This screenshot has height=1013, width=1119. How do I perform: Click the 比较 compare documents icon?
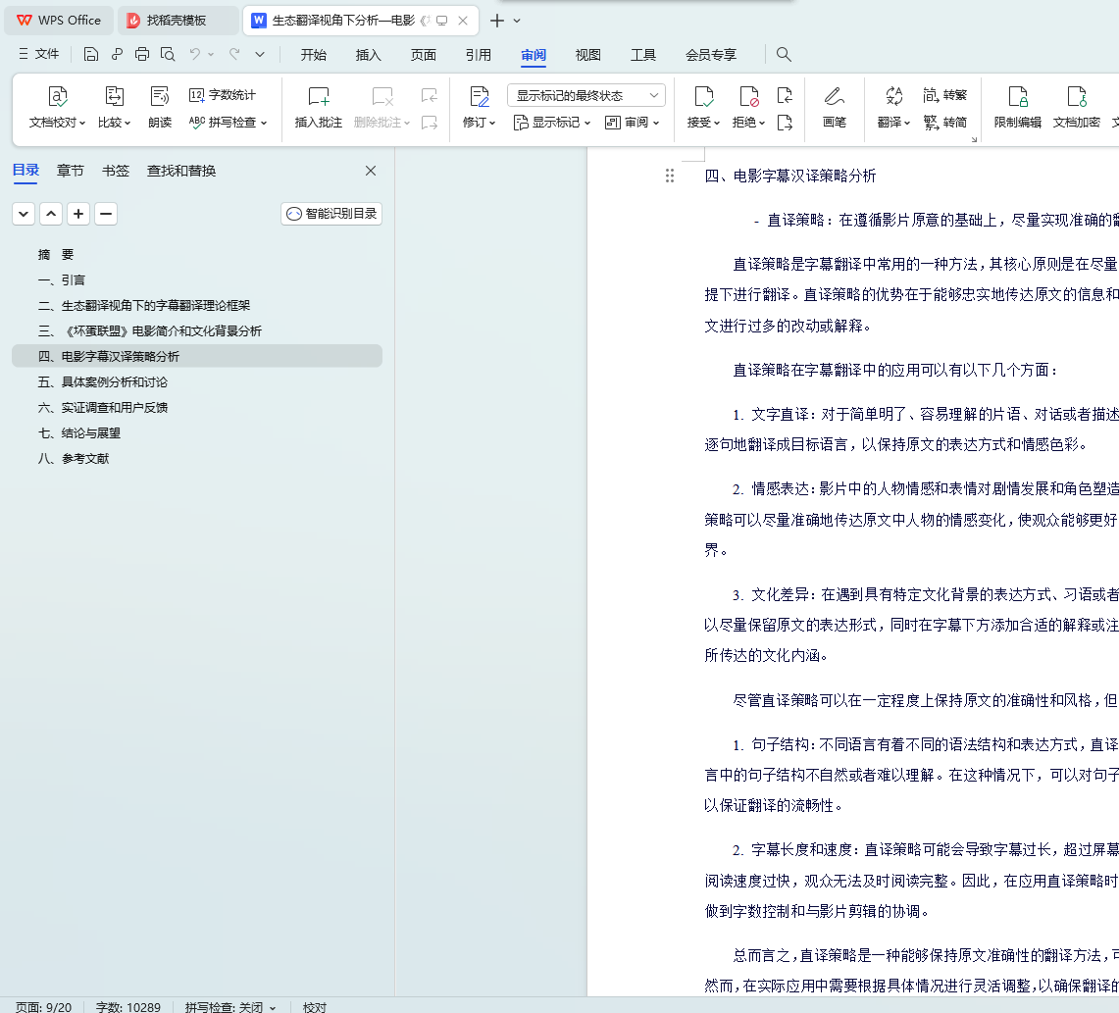tap(114, 95)
